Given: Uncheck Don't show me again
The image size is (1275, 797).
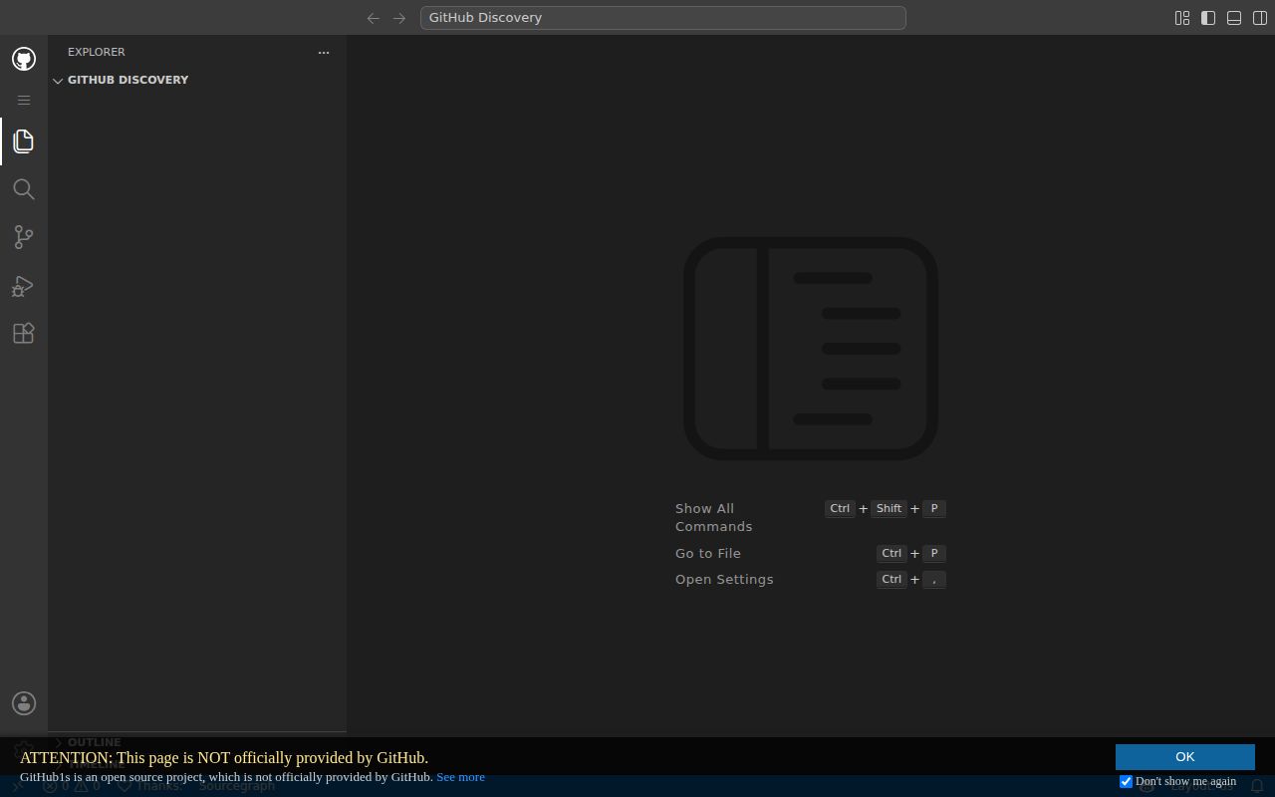Looking at the screenshot, I should click(1127, 782).
